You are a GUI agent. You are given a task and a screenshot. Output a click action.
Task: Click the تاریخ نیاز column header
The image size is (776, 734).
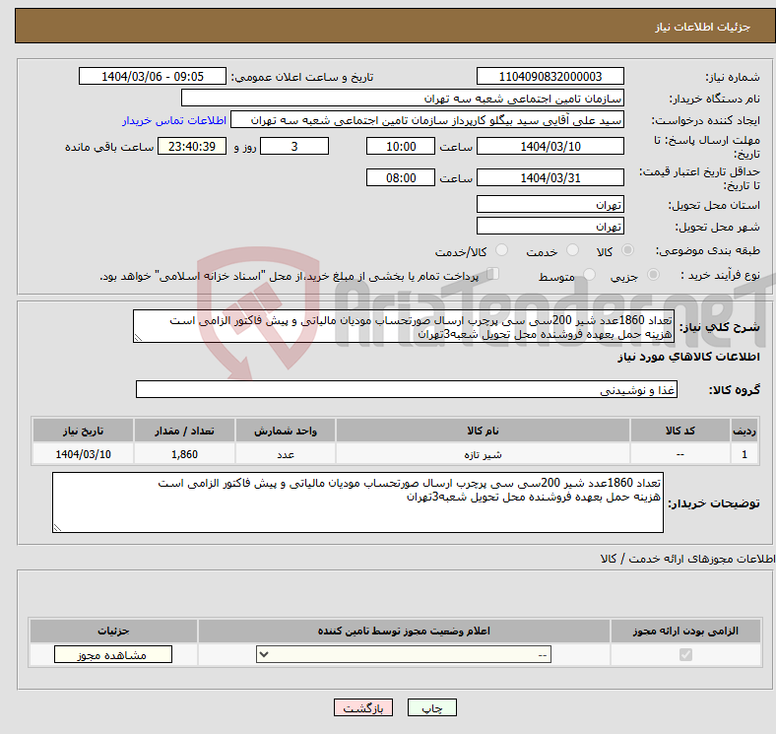coord(83,431)
